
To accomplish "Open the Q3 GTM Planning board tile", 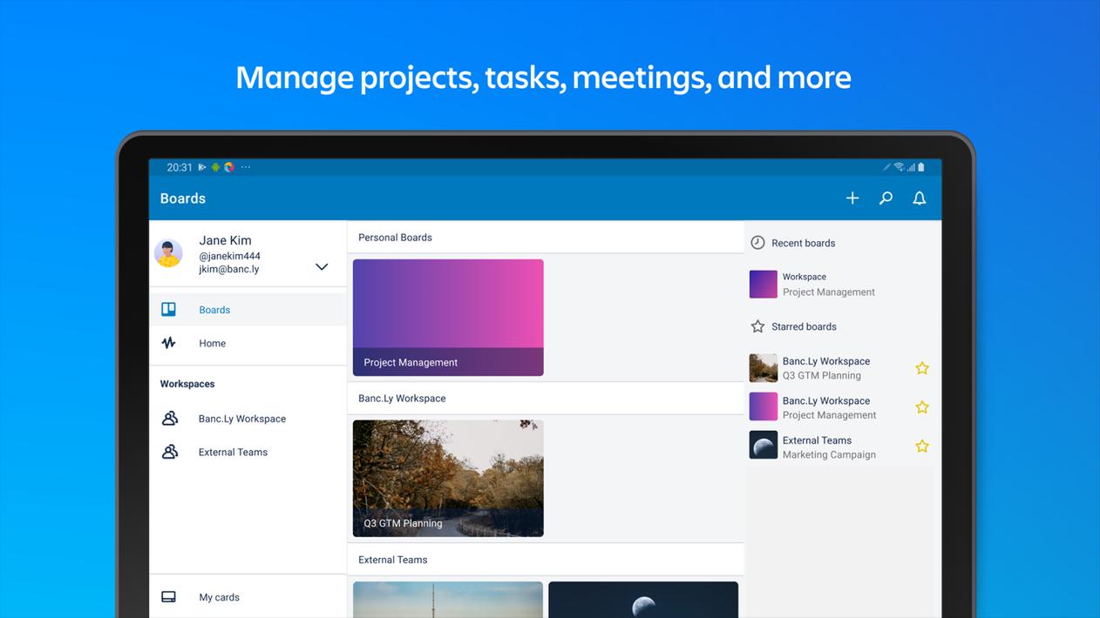I will 448,479.
